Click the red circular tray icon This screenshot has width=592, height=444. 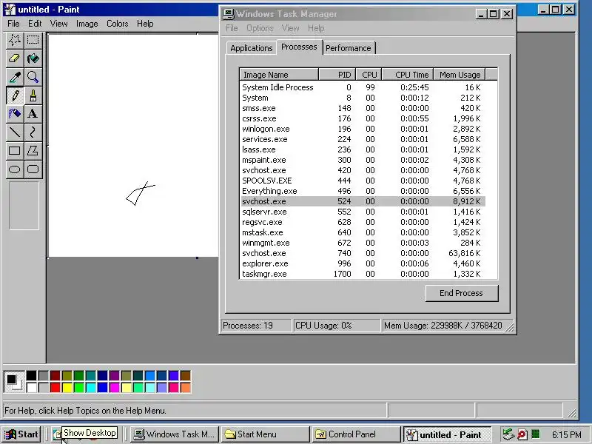click(x=522, y=434)
